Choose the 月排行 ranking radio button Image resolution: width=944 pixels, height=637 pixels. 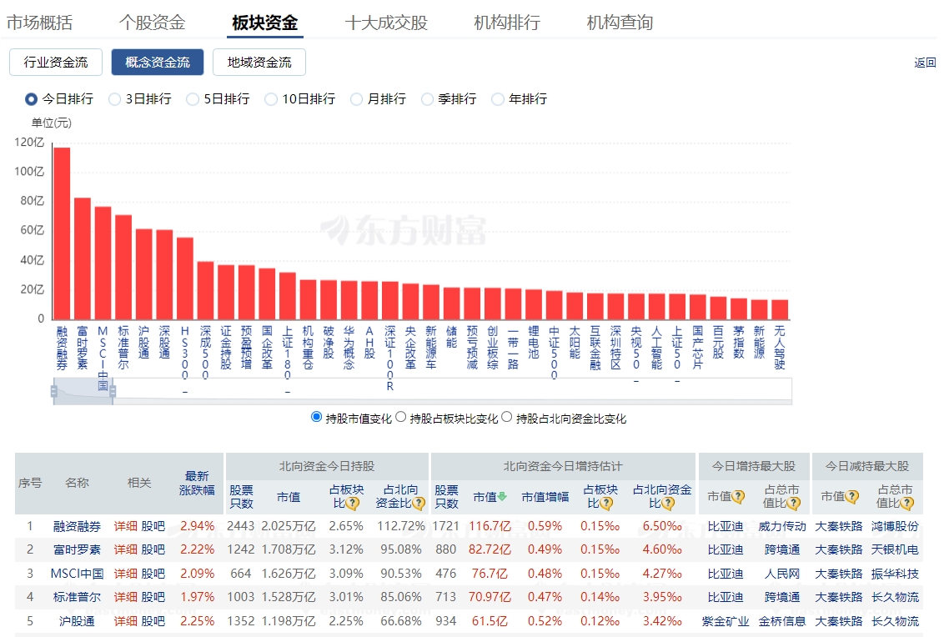[x=357, y=99]
